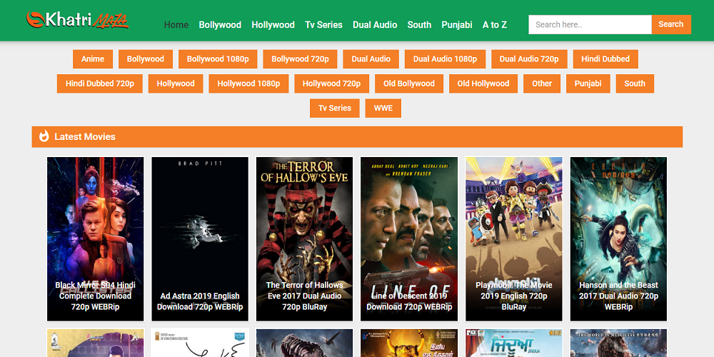Open the Playmobil The Movie 2019 poster
714x357 pixels.
coord(513,239)
